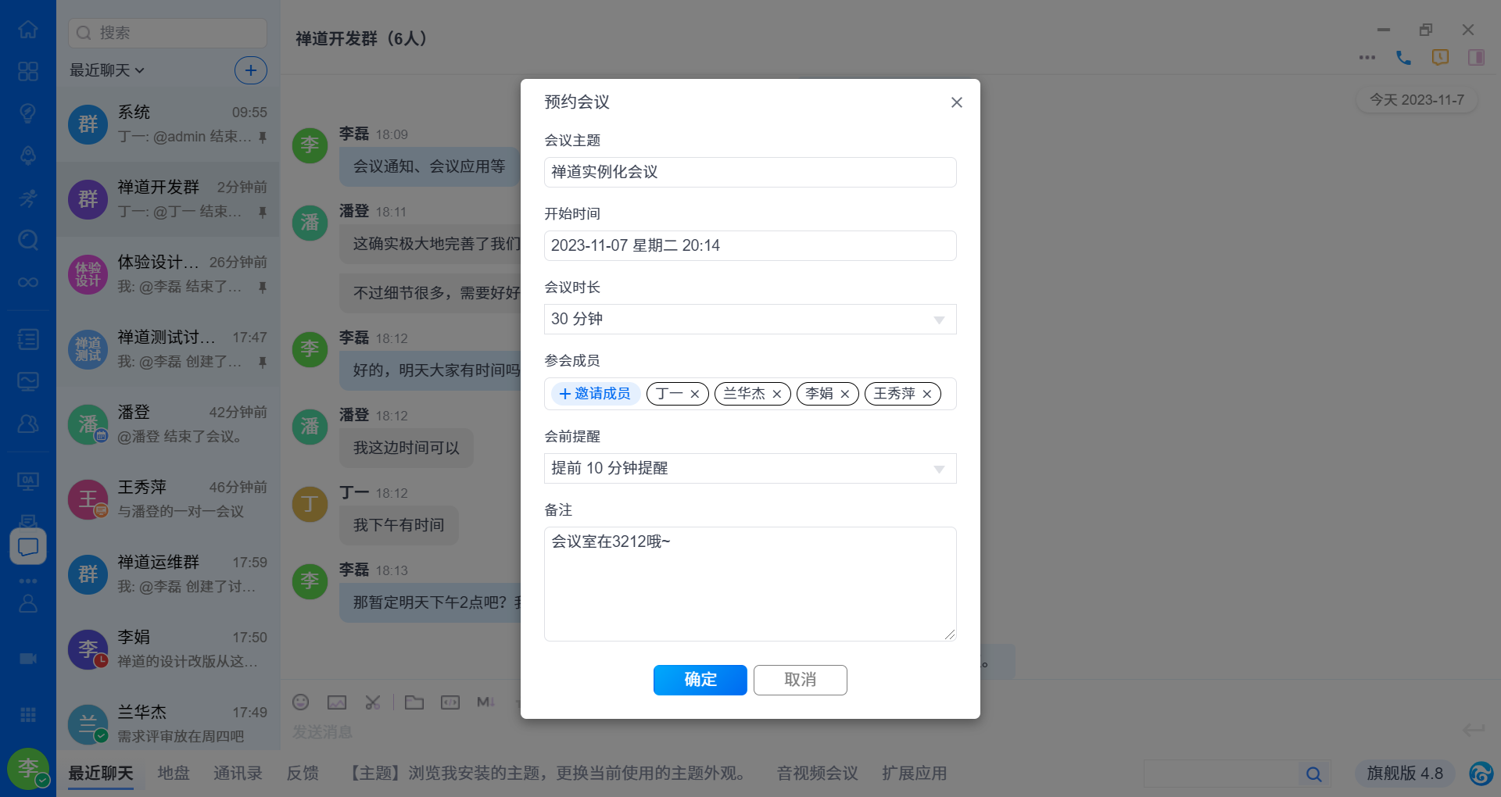
Task: Open the 系统 chat in the list
Action: pyautogui.click(x=168, y=124)
